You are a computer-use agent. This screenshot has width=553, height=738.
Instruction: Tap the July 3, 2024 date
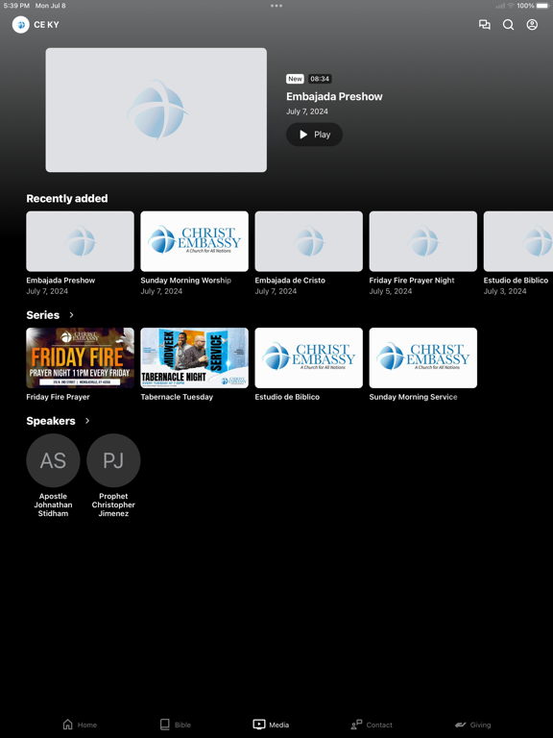point(505,291)
